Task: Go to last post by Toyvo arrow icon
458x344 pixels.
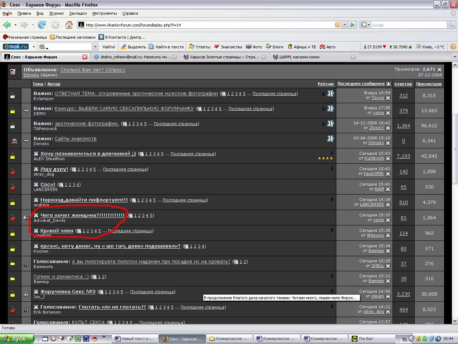Action: [x=388, y=98]
